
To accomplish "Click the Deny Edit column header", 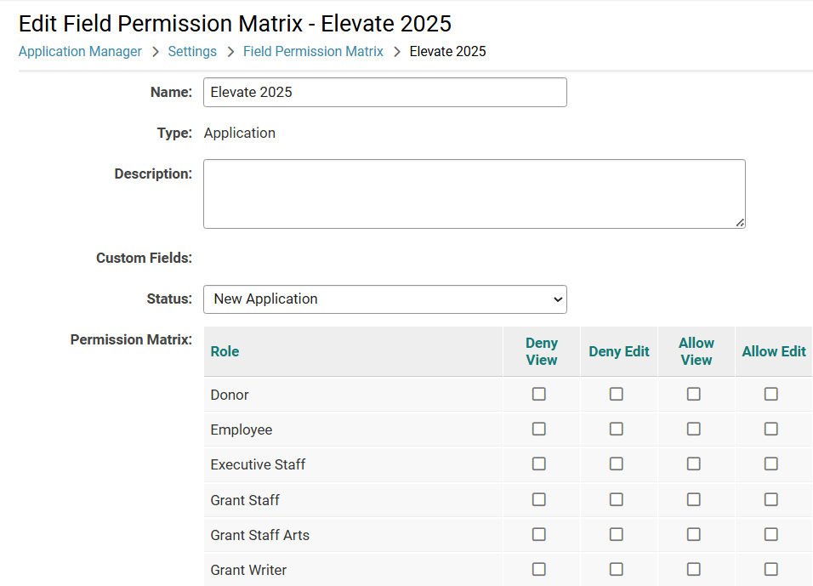I will point(618,351).
